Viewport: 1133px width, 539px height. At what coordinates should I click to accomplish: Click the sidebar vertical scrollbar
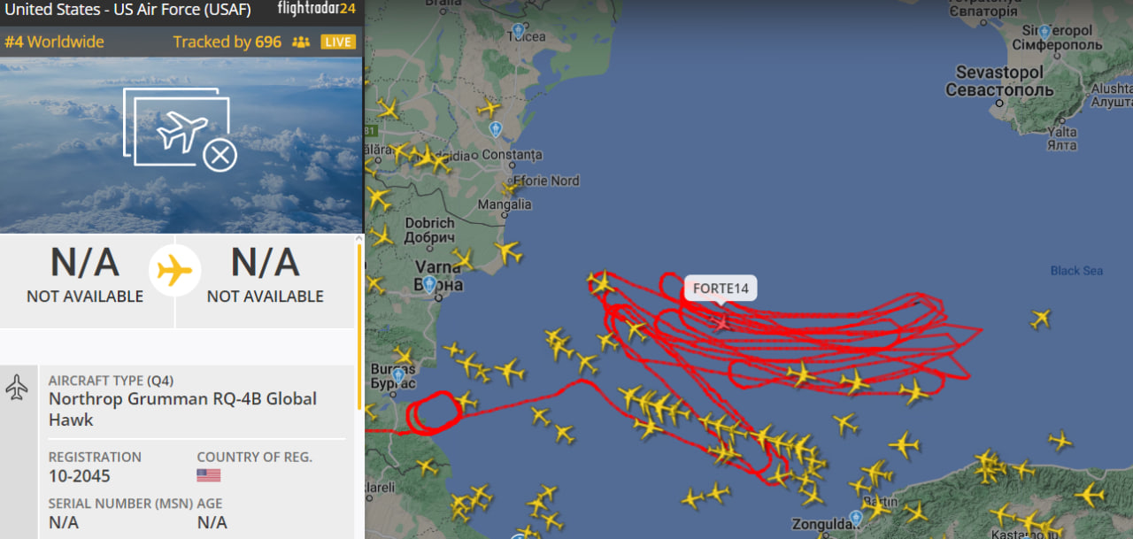pyautogui.click(x=358, y=326)
